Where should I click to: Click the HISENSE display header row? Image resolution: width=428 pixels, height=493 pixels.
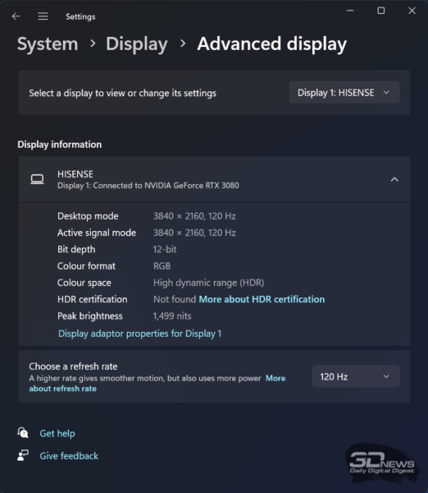click(x=214, y=179)
